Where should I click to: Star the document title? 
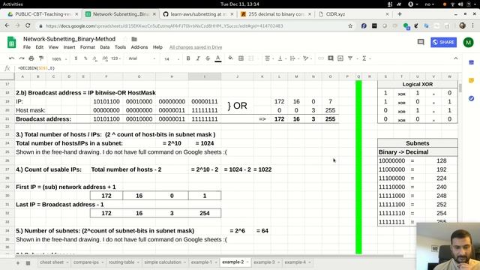[125, 39]
